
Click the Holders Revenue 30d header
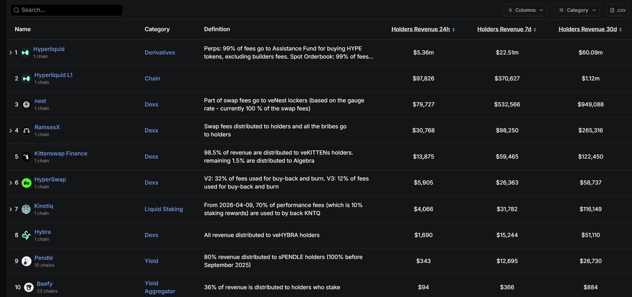(x=588, y=29)
